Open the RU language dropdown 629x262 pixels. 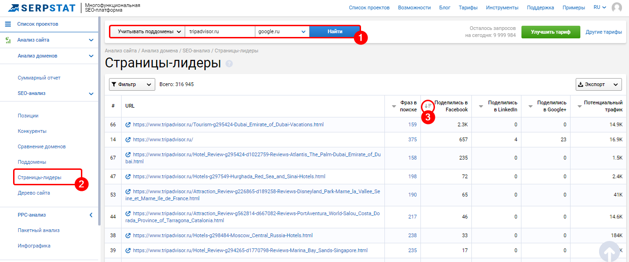pos(600,7)
